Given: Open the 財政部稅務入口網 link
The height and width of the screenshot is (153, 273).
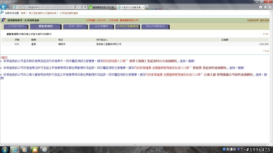Looking at the screenshot, I should [x=114, y=61].
